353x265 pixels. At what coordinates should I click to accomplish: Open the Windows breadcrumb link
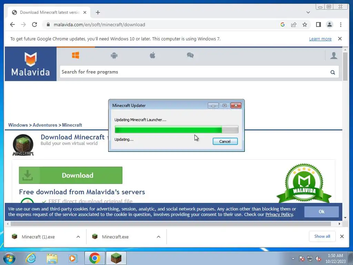pos(18,125)
